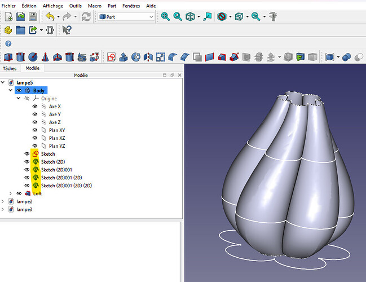Switch to the Tâches tab

(x=10, y=68)
